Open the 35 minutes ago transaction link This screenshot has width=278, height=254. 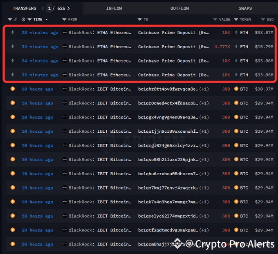pos(40,75)
